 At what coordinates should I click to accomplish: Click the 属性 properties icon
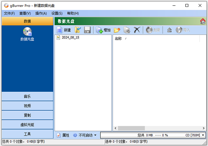[x=58, y=135]
